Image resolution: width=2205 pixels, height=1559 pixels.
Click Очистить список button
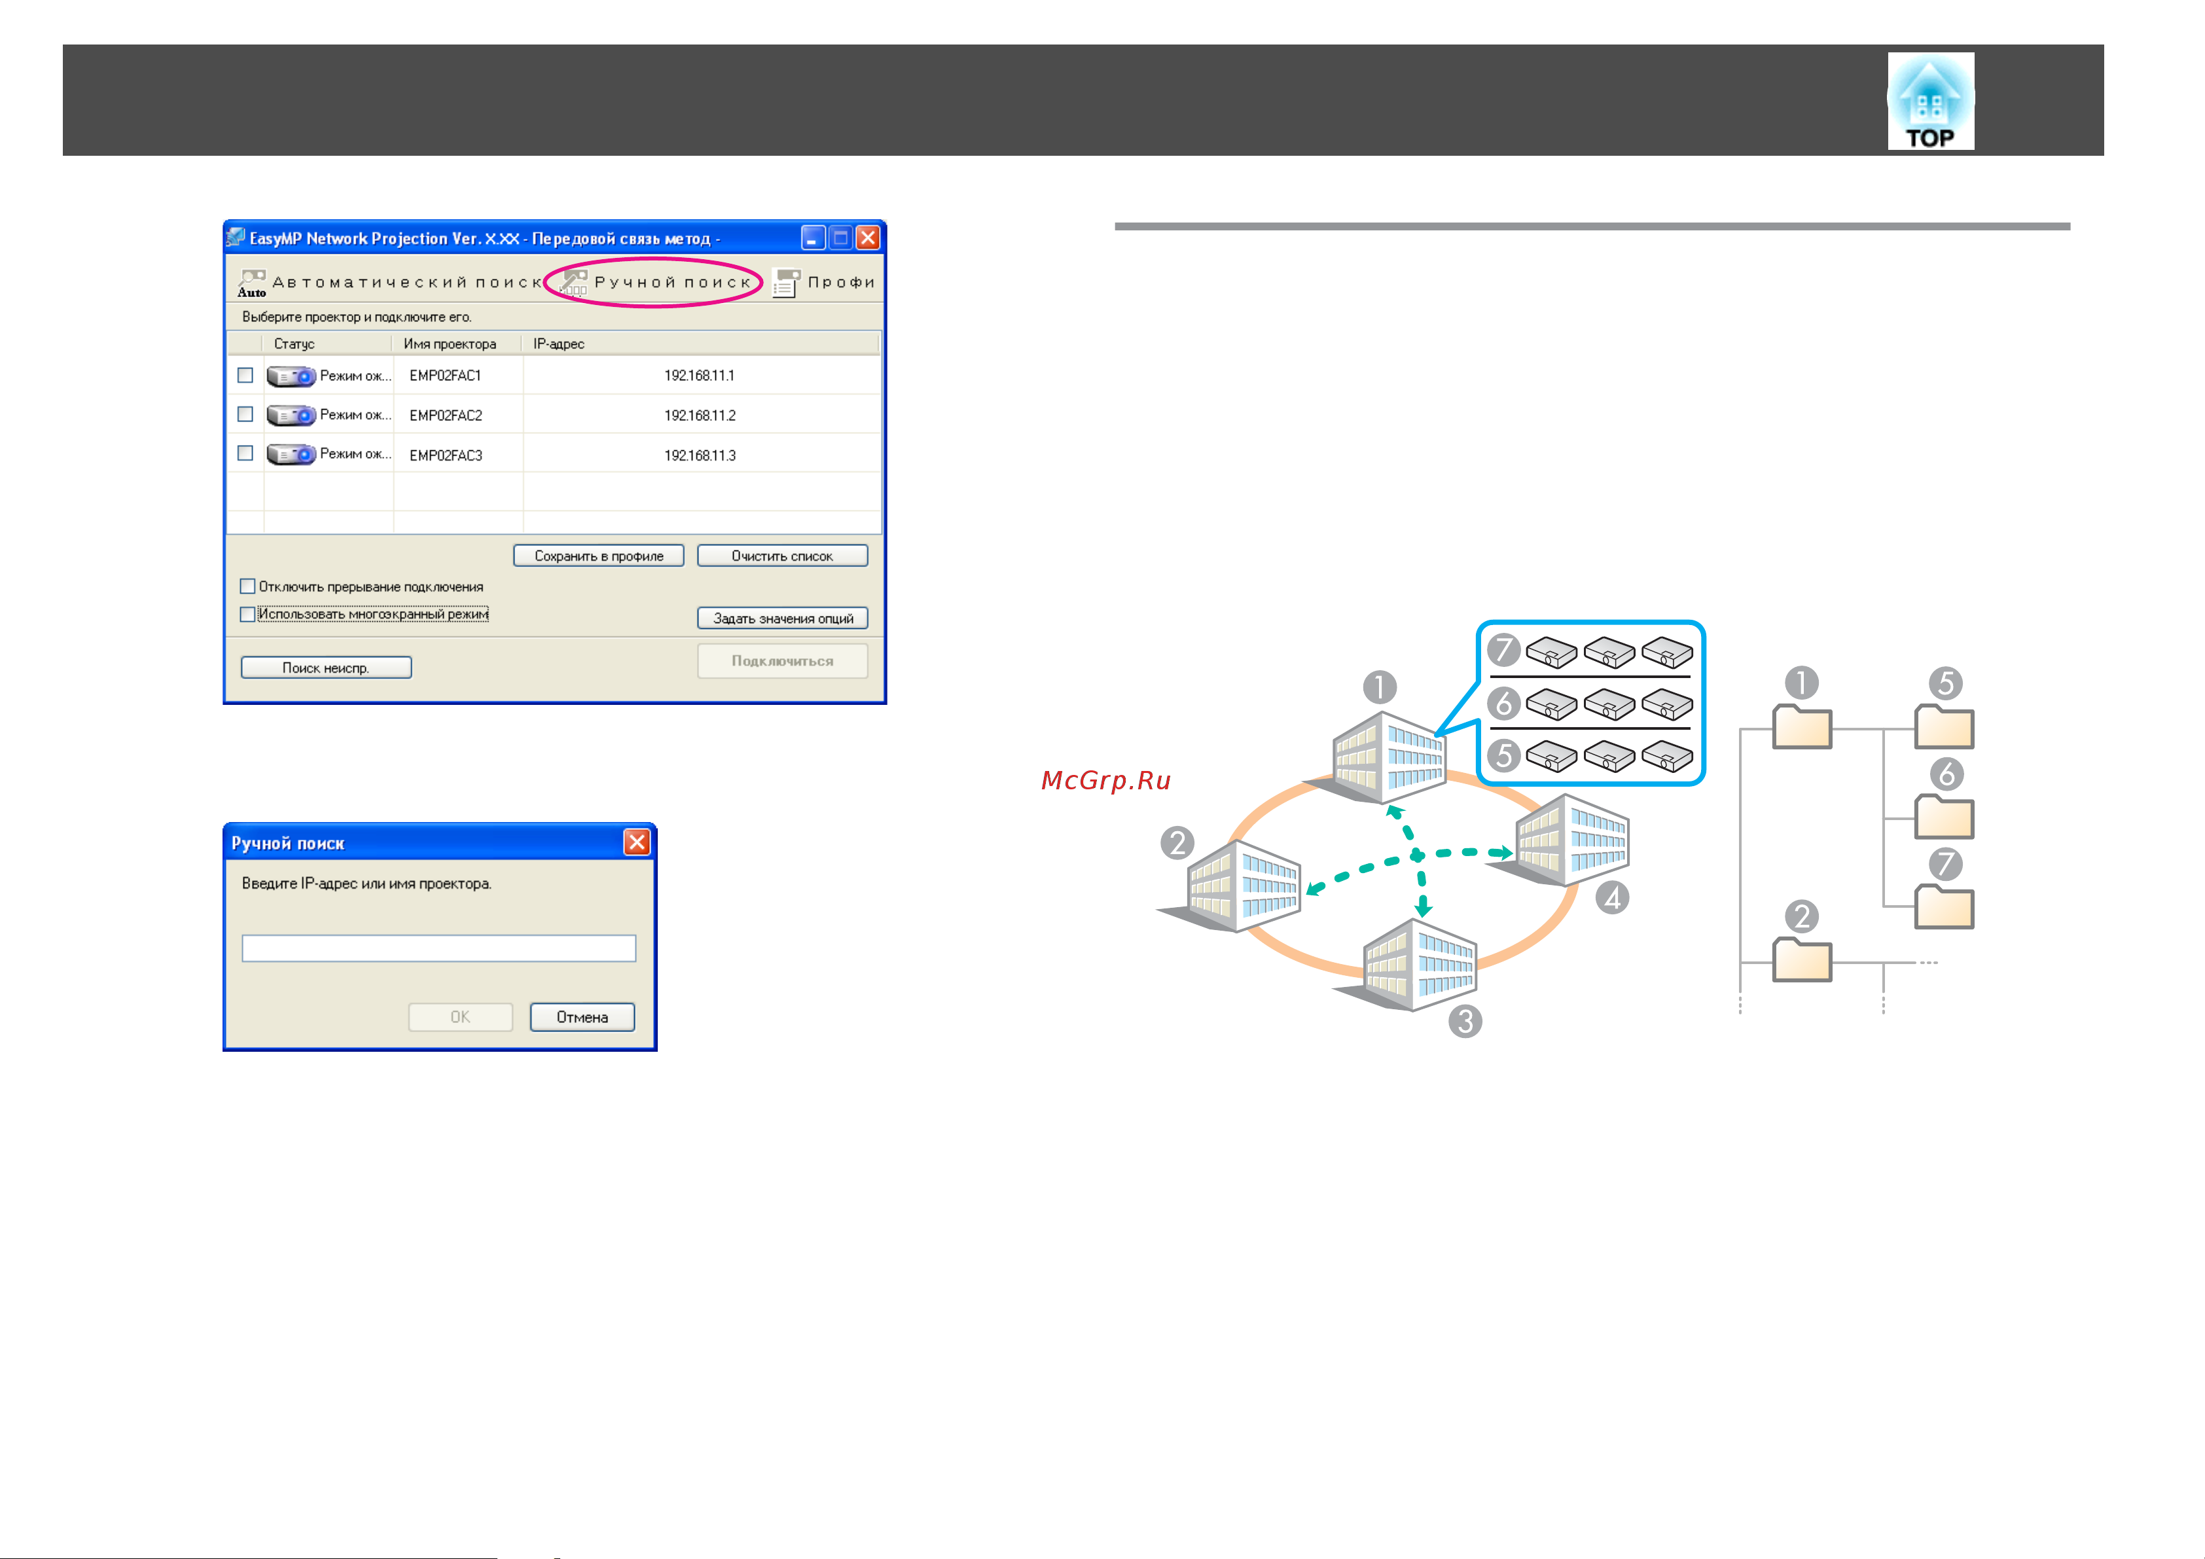click(781, 556)
